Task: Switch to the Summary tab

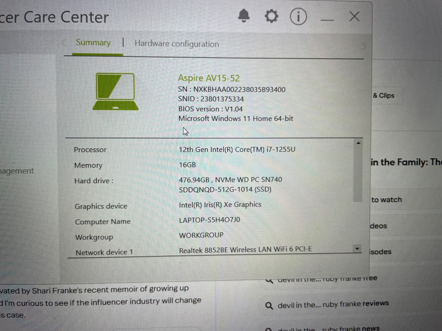Action: (x=93, y=42)
